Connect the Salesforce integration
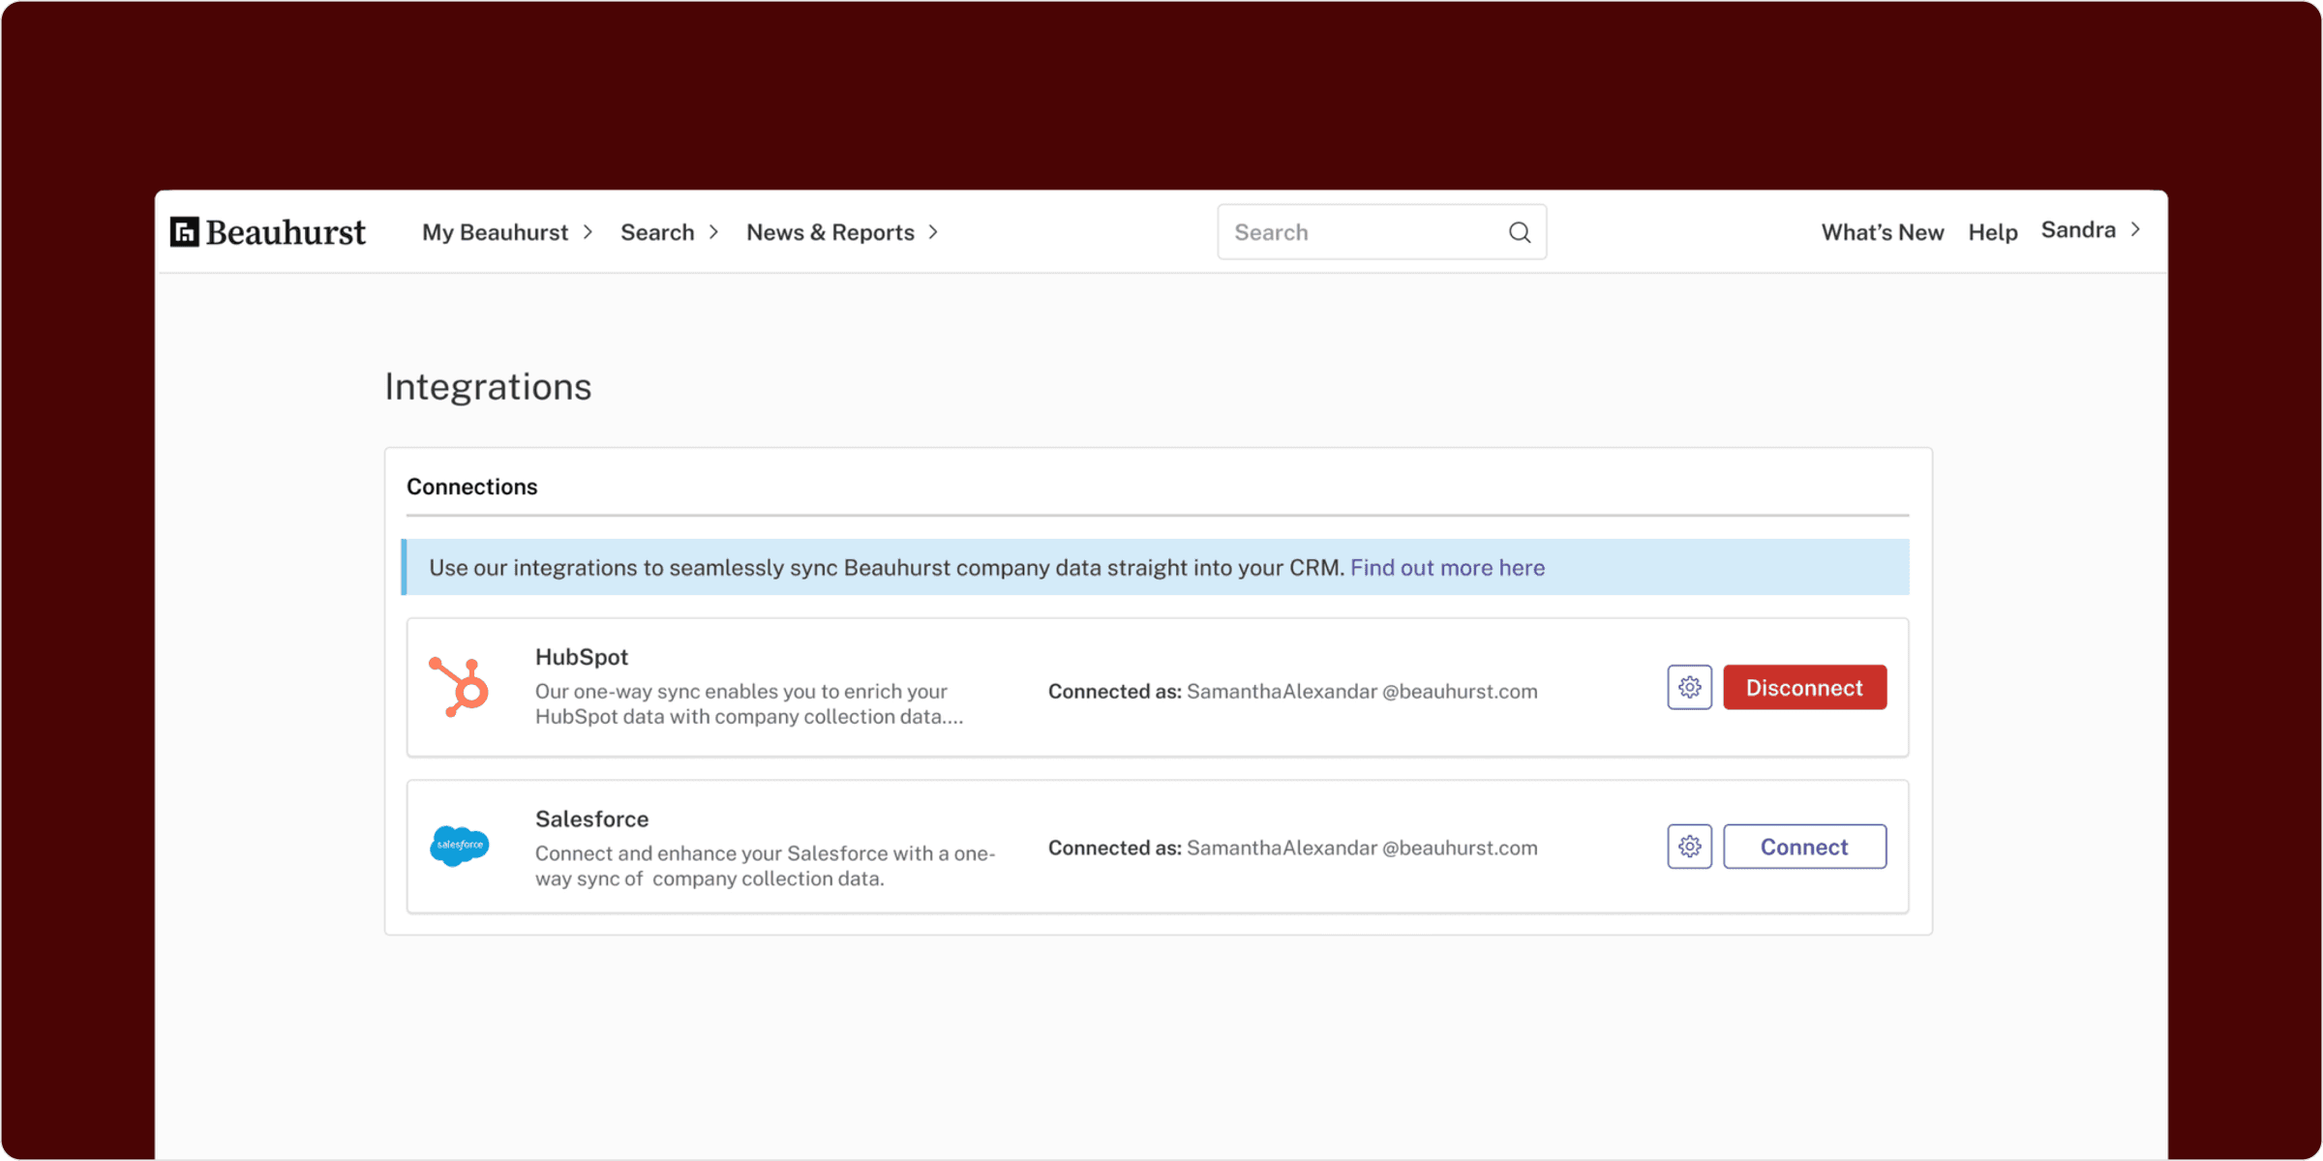The image size is (2323, 1161). point(1804,847)
